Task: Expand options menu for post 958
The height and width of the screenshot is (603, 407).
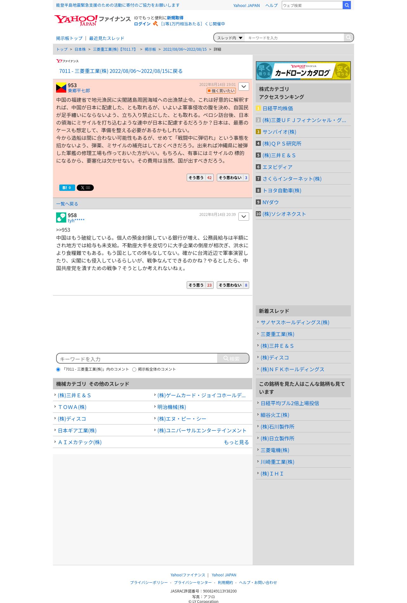Action: pos(244,217)
